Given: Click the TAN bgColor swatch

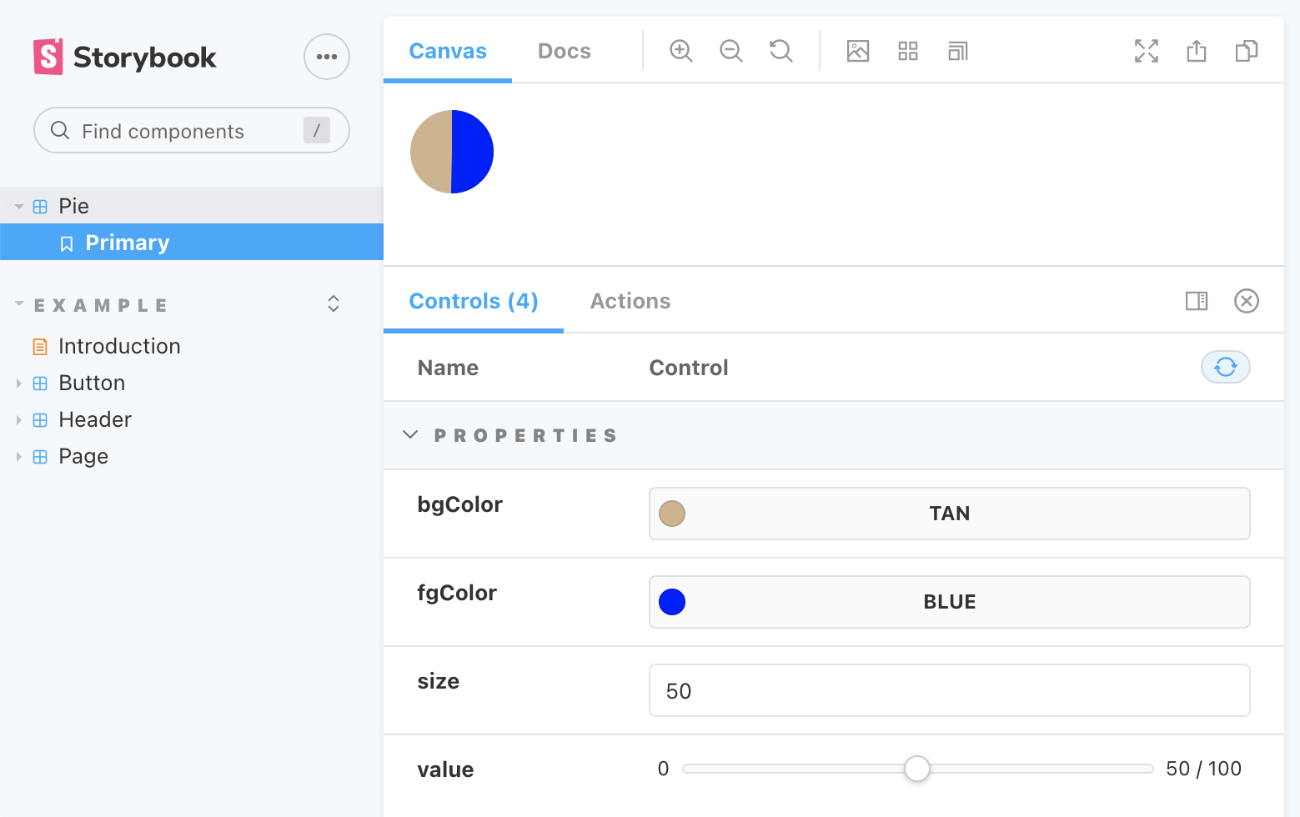Looking at the screenshot, I should click(672, 514).
